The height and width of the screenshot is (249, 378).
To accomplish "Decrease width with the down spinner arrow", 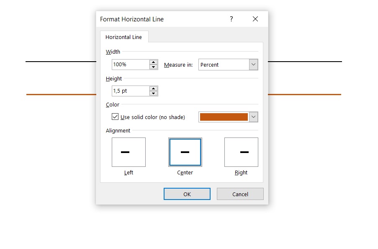I will pos(154,67).
